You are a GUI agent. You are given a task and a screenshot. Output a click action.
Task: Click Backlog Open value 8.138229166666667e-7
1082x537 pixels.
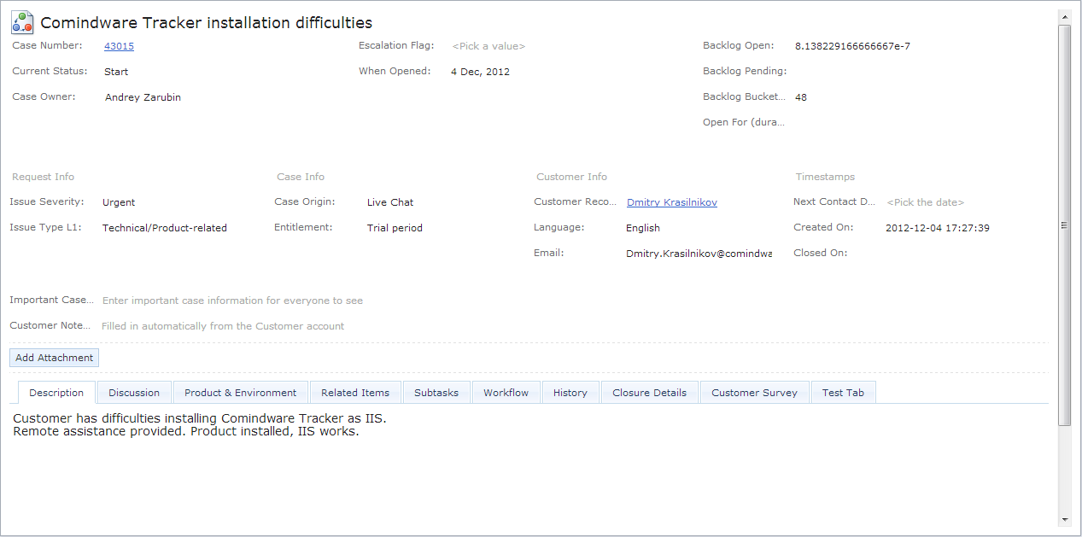click(852, 46)
